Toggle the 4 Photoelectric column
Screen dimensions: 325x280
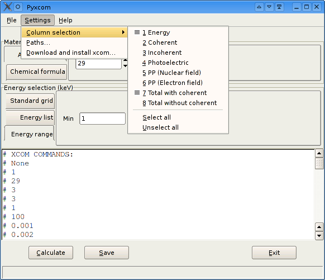[x=178, y=63]
